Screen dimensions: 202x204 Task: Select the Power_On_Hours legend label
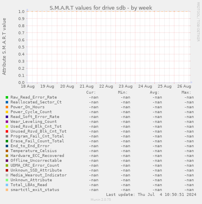tap(28, 107)
